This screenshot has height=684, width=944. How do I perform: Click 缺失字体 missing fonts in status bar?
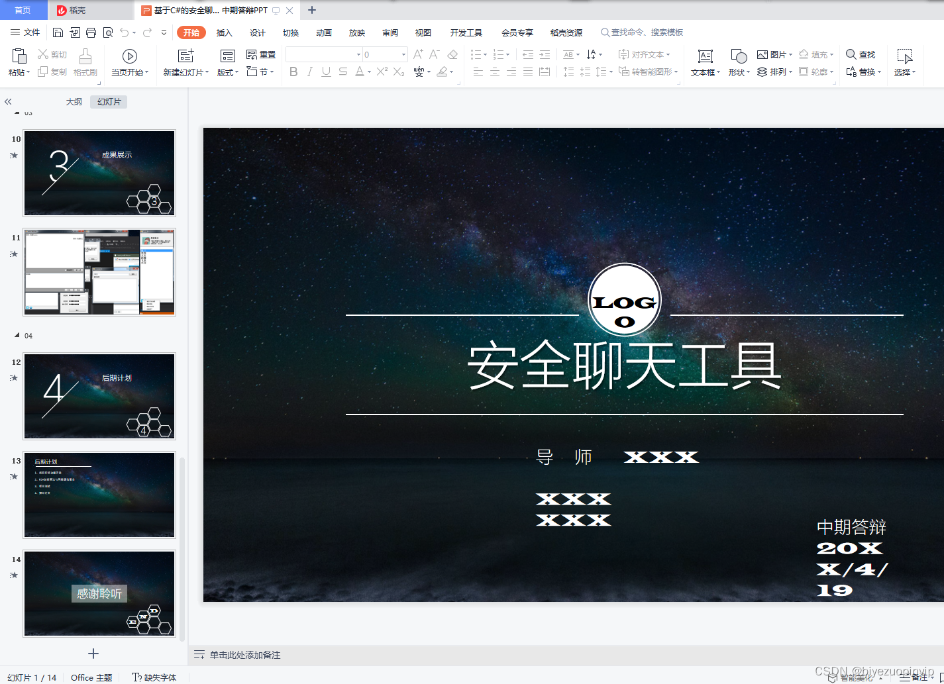tap(154, 677)
